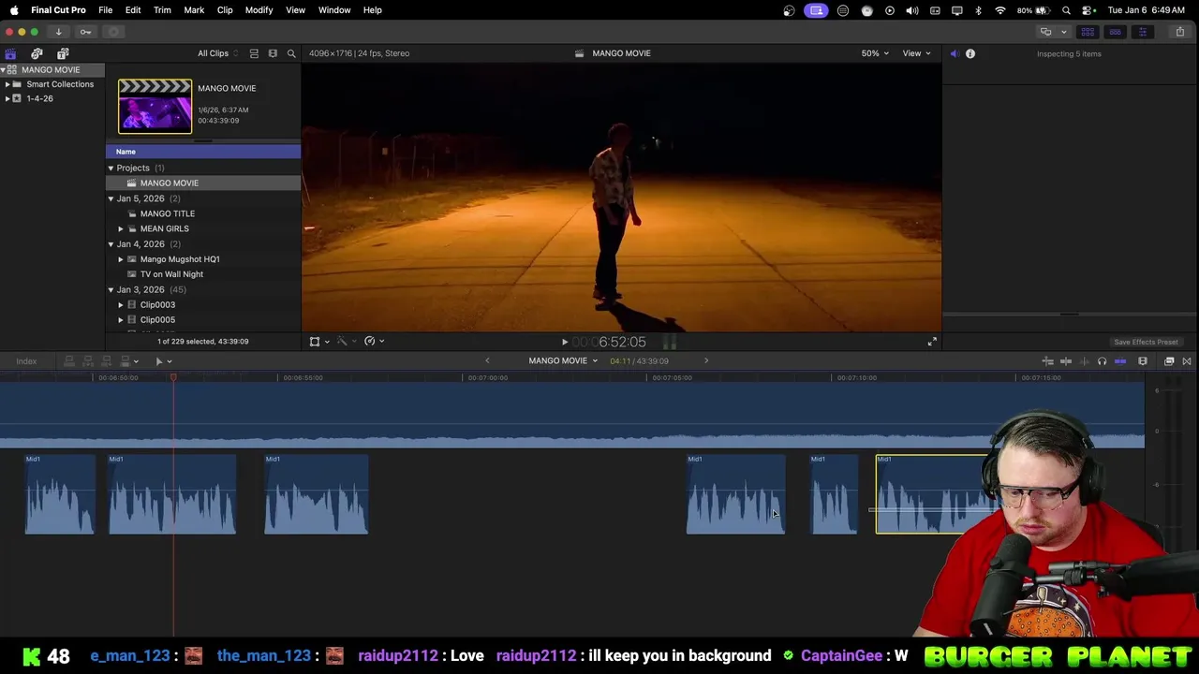The height and width of the screenshot is (674, 1199).
Task: Open the Apple menu
Action: [14, 10]
